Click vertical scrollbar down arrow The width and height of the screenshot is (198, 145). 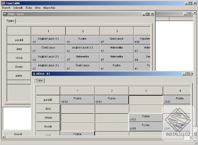tap(195, 133)
